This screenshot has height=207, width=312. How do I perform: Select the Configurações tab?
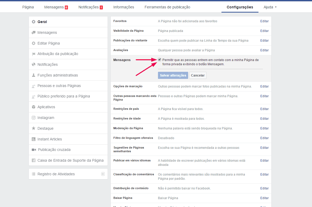[x=240, y=7]
